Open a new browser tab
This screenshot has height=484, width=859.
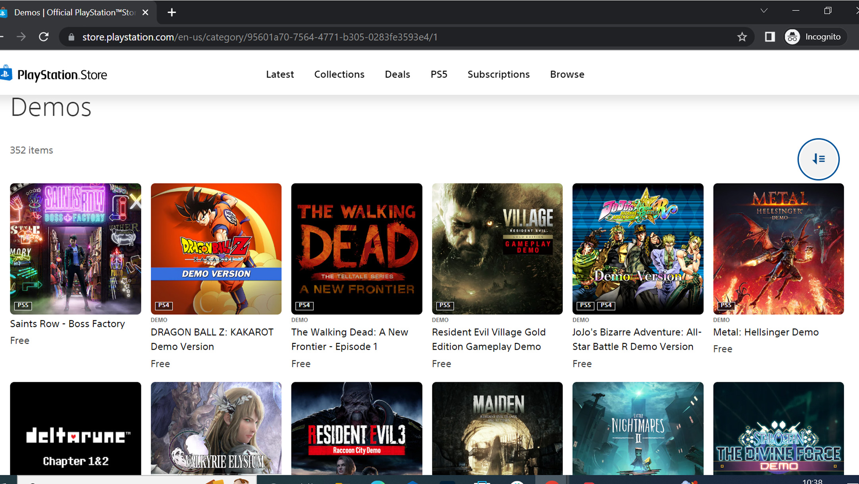pos(171,12)
